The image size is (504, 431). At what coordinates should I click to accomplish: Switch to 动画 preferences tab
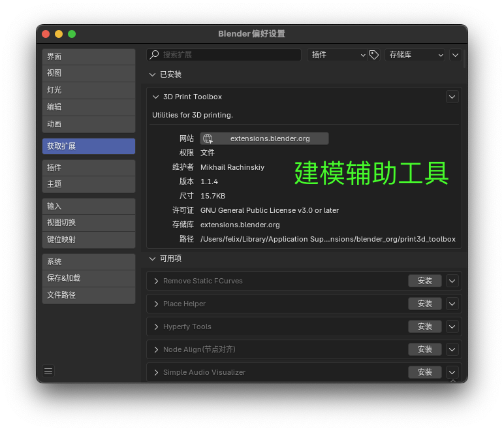(x=89, y=124)
